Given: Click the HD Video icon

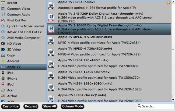Looking at the screenshot, I should coord(3,44).
